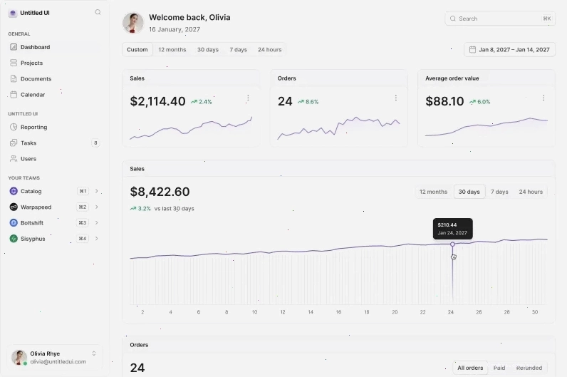The width and height of the screenshot is (567, 377).
Task: Open the Jan 8 – Jan 14 date picker
Action: click(x=509, y=50)
